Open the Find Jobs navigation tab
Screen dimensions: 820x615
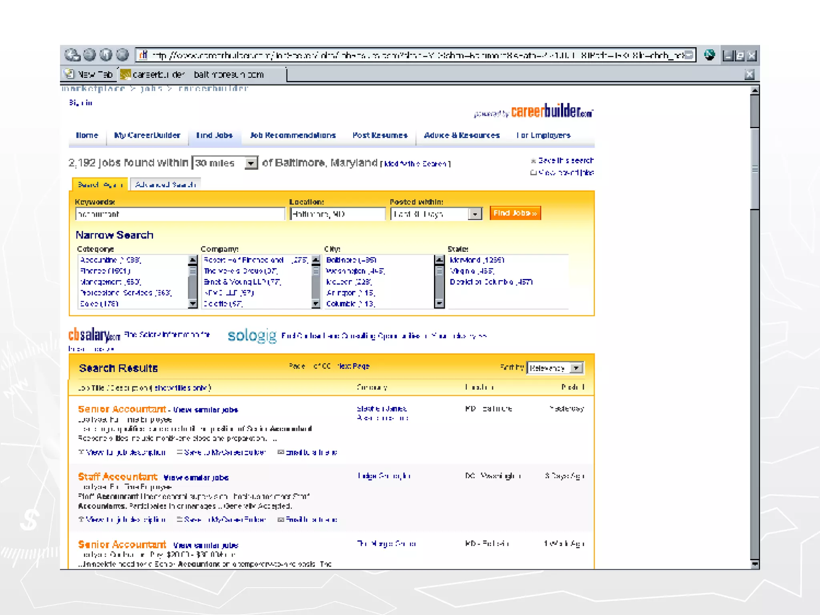(214, 135)
